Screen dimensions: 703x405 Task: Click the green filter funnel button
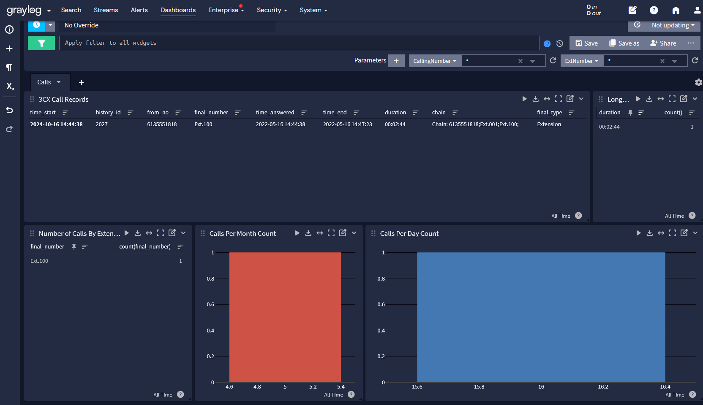(41, 43)
